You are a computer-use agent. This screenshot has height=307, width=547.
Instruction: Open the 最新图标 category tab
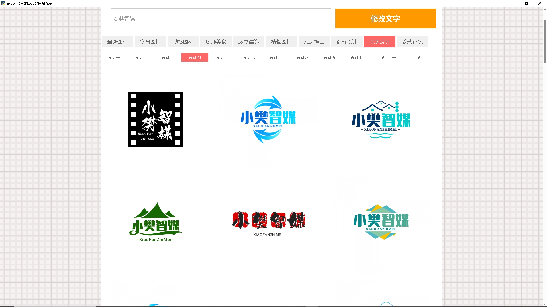117,42
